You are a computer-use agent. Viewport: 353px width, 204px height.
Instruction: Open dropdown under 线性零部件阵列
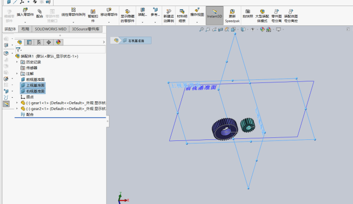(73, 22)
